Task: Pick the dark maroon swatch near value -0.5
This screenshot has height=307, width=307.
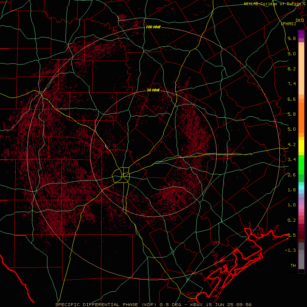Action: click(301, 237)
